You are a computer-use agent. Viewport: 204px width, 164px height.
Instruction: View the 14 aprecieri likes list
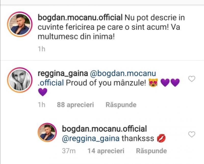click(x=106, y=151)
